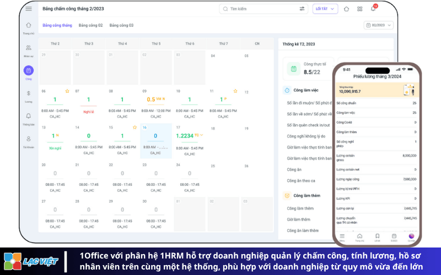Tap Công Covid row on phone
Image resolution: width=441 pixels, height=275 pixels.
click(377, 122)
